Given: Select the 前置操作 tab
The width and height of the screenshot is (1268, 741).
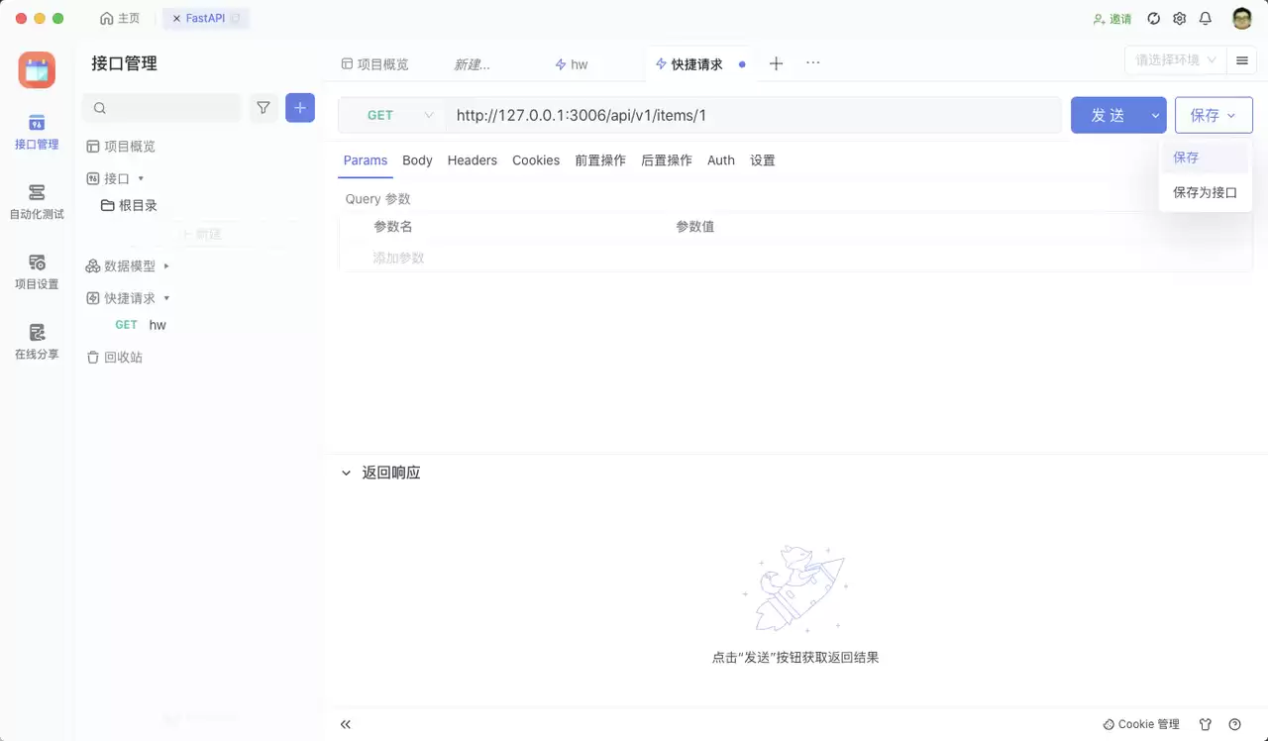Looking at the screenshot, I should (x=600, y=160).
